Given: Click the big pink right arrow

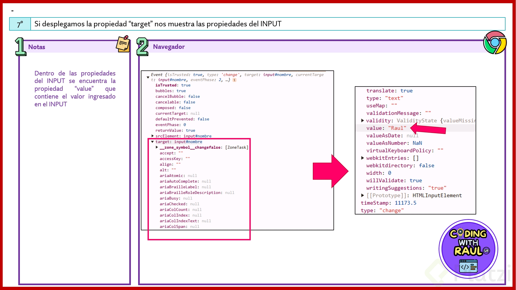Looking at the screenshot, I should [x=330, y=171].
